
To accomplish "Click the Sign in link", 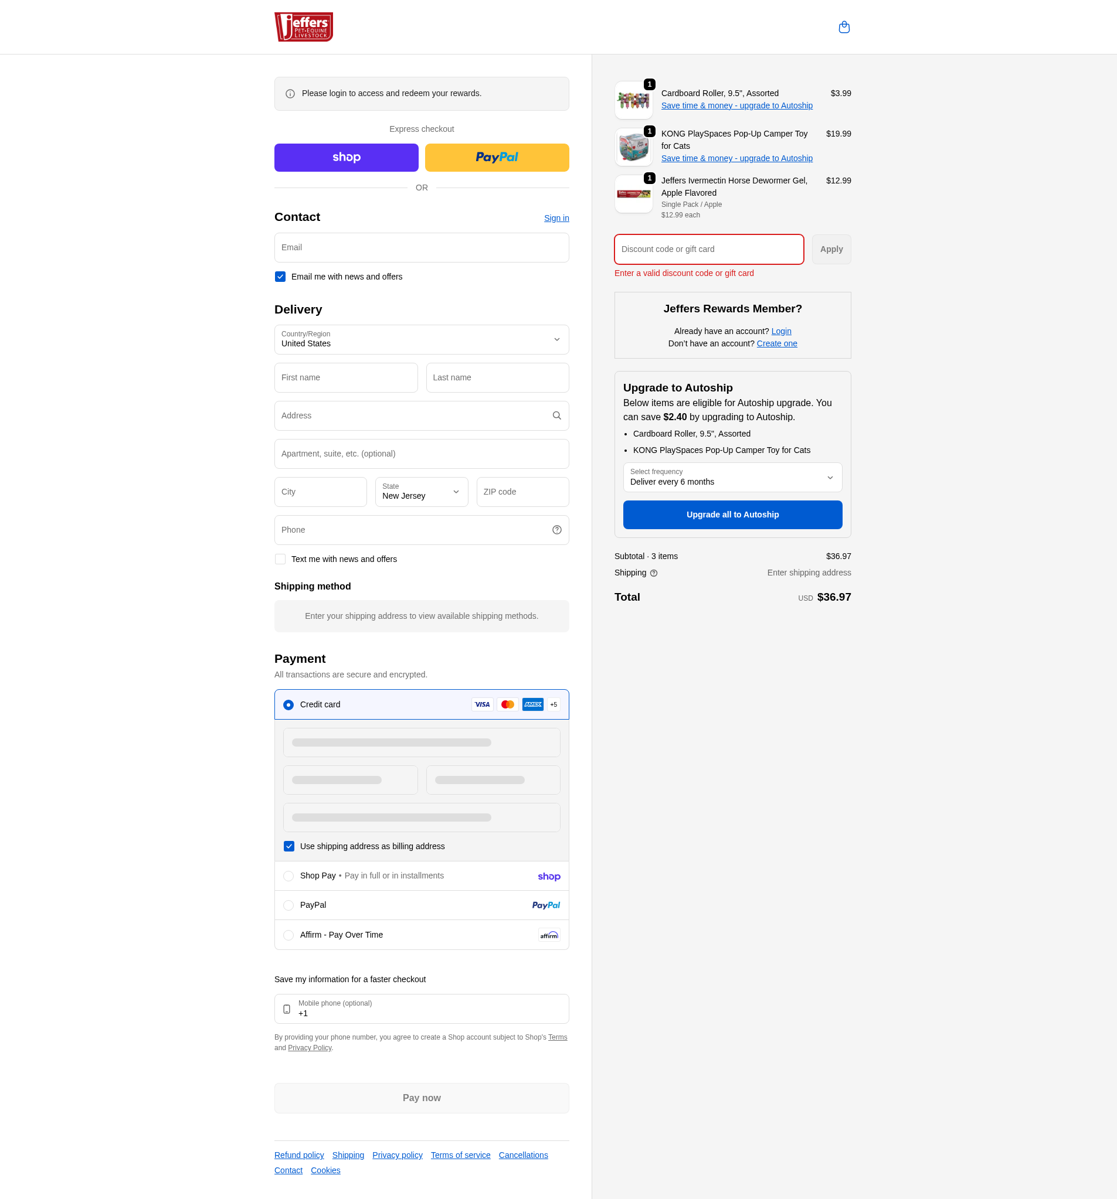I will [x=556, y=218].
